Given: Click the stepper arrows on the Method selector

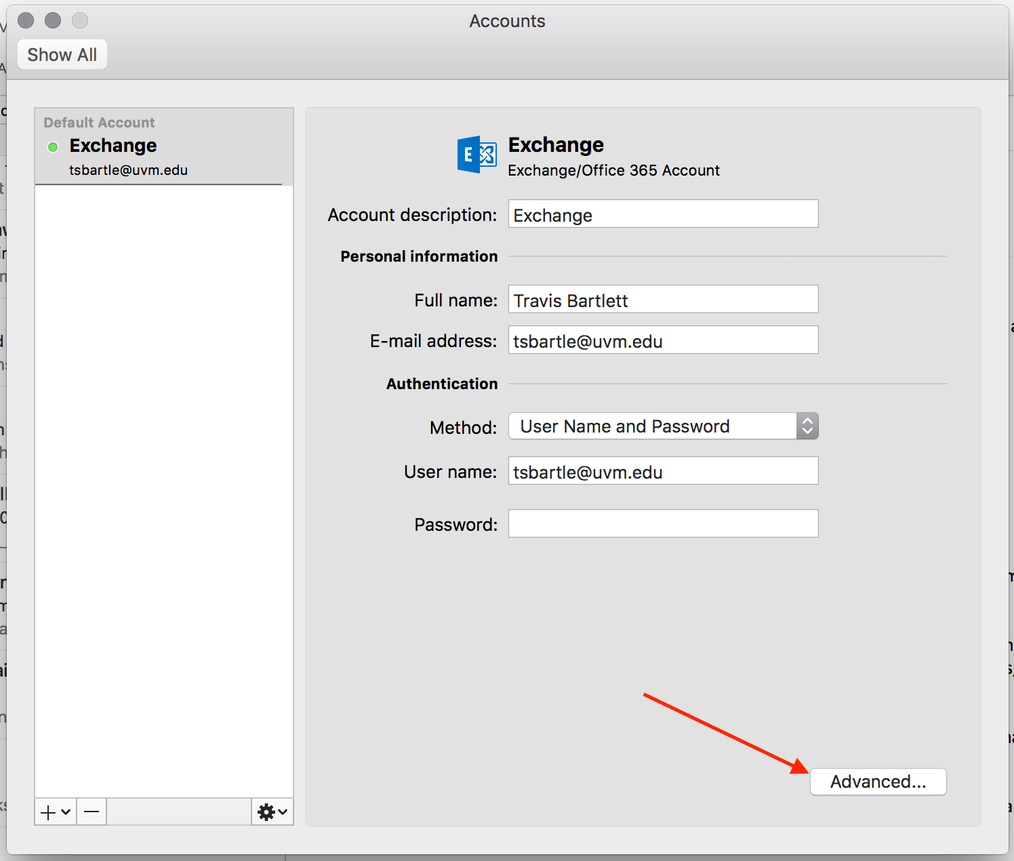Looking at the screenshot, I should (x=807, y=426).
